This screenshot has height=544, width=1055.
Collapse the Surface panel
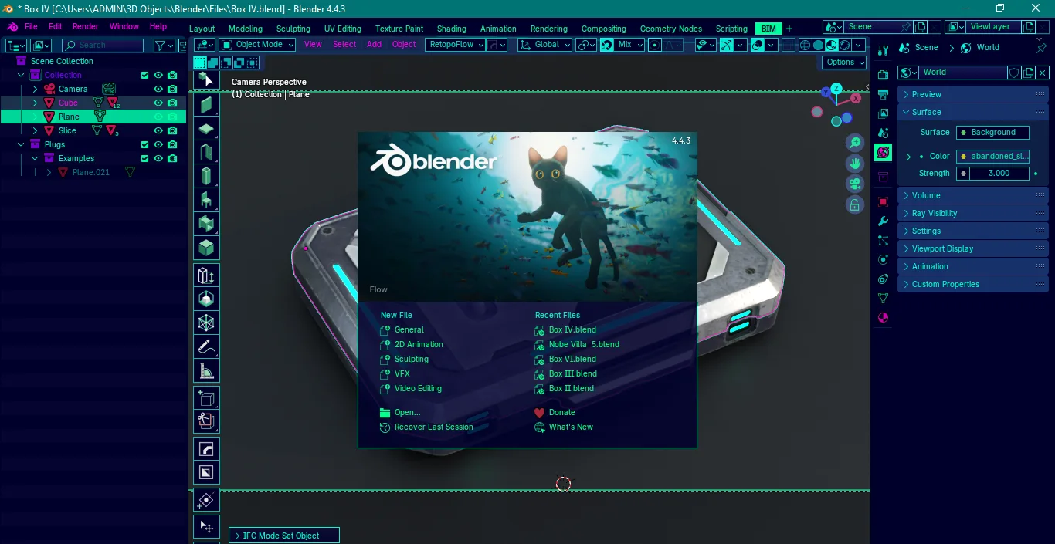click(973, 112)
